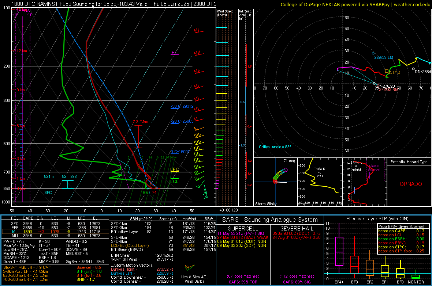Click the Eff Shear (EBWD) row
This screenshot has width=432, height=286.
[163, 250]
